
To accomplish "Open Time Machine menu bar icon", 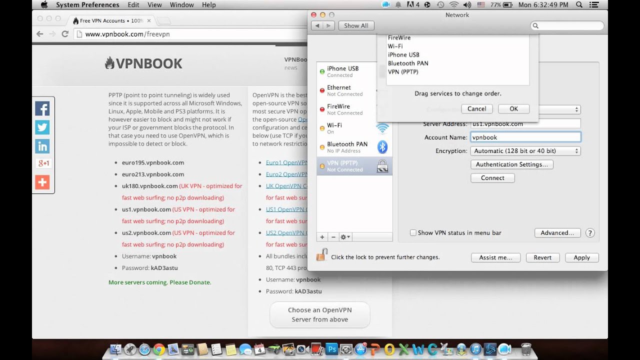I will 440,5.
